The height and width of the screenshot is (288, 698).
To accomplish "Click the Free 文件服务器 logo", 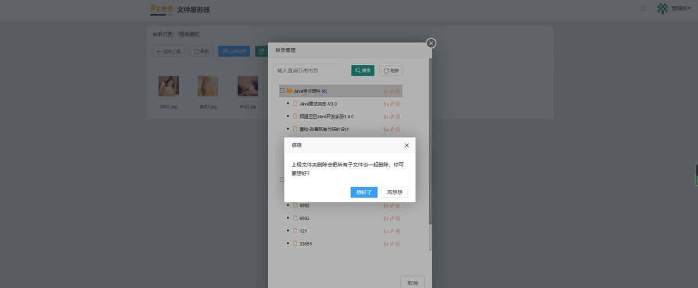I will (180, 9).
